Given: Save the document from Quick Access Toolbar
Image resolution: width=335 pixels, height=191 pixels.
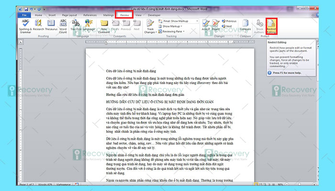Looking at the screenshot, I should (x=26, y=10).
